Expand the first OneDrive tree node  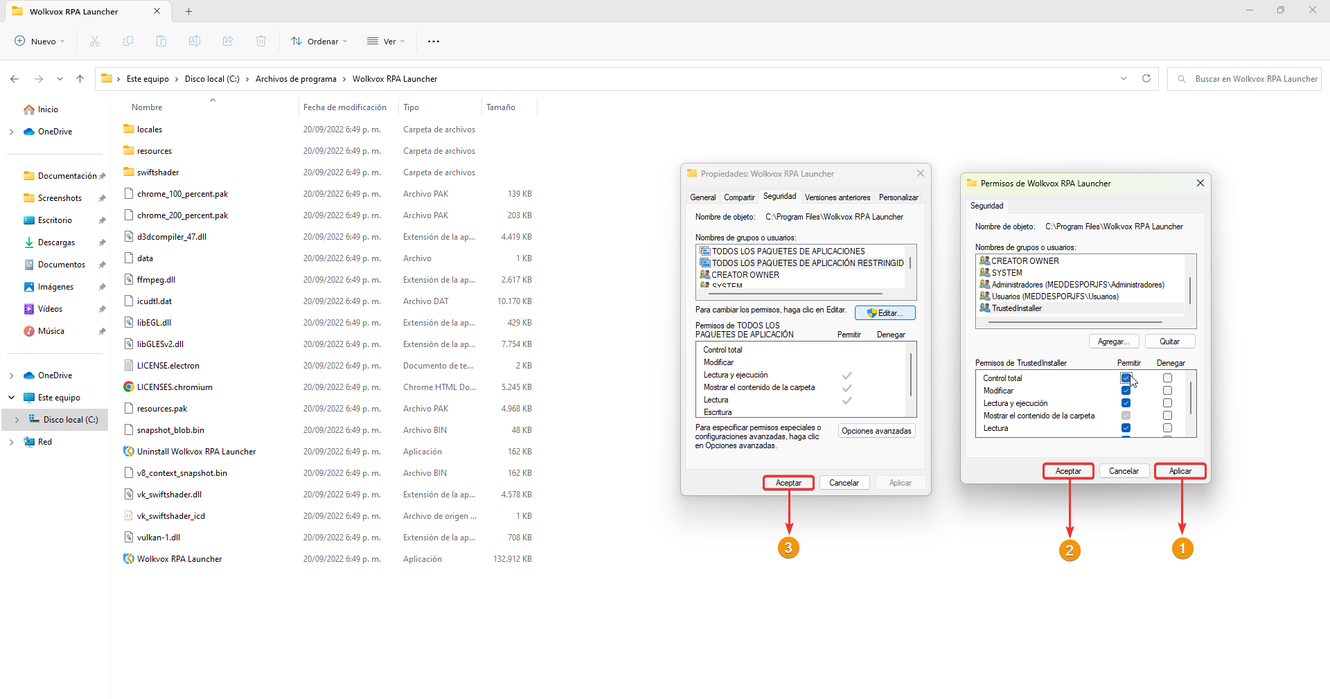point(11,132)
